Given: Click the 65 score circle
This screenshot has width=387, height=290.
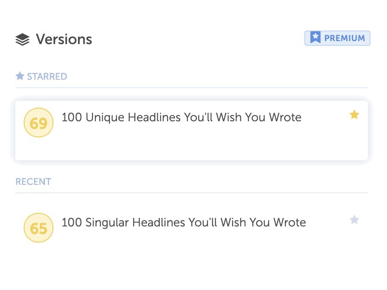Looking at the screenshot, I should 39,228.
